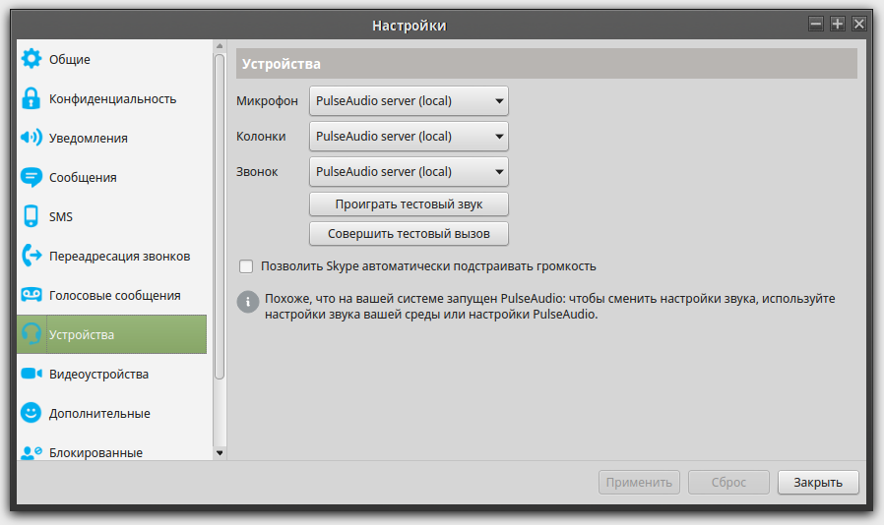Click the speech bubble icon for Сообщения
Viewport: 884px width, 525px height.
(32, 177)
